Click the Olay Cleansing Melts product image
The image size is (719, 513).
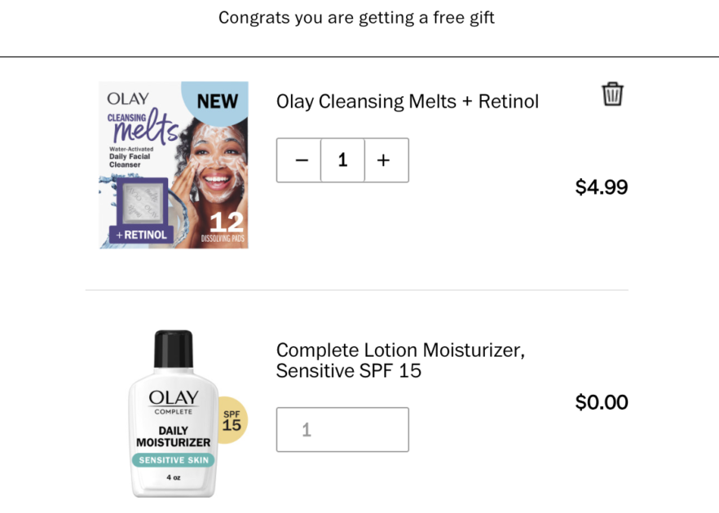coord(172,164)
